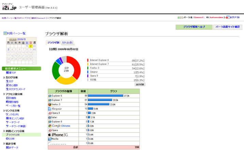
Task: Click the red segment of donut chart
Action: [x=76, y=67]
